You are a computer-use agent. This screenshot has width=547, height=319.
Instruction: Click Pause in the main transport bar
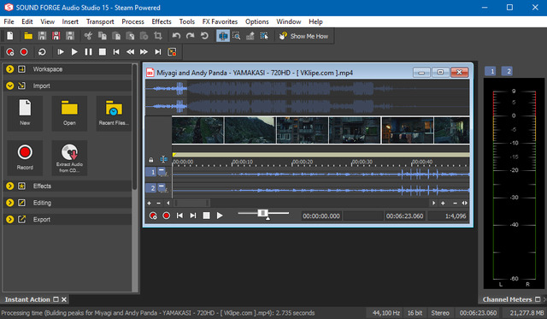point(88,52)
